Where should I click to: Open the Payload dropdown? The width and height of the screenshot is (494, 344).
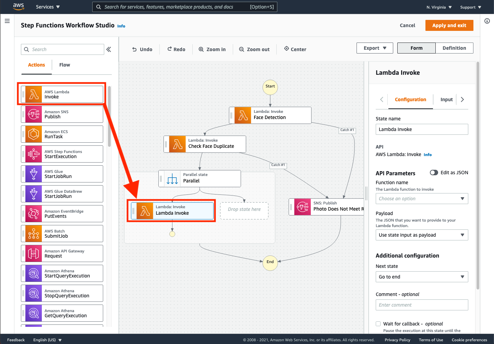click(x=422, y=235)
